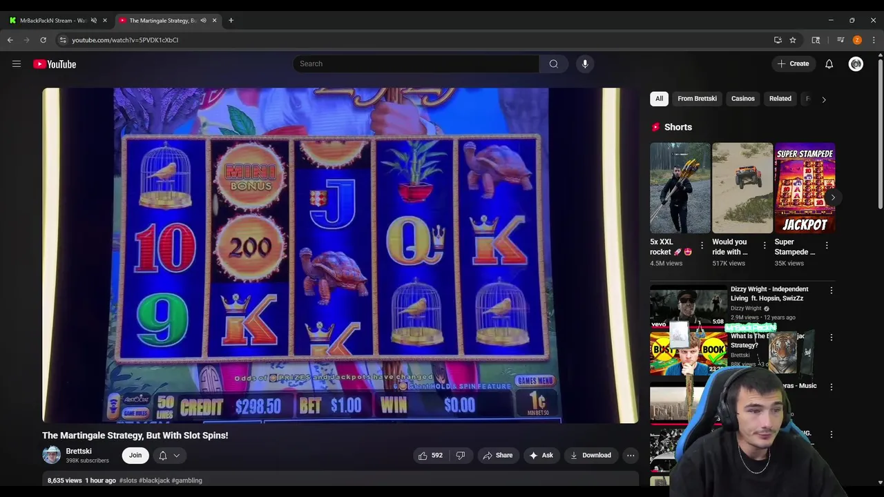This screenshot has width=884, height=497.
Task: Select the All filter chip
Action: [659, 99]
